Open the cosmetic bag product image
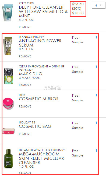Viewport: 106px width, 176px height. point(9,131)
